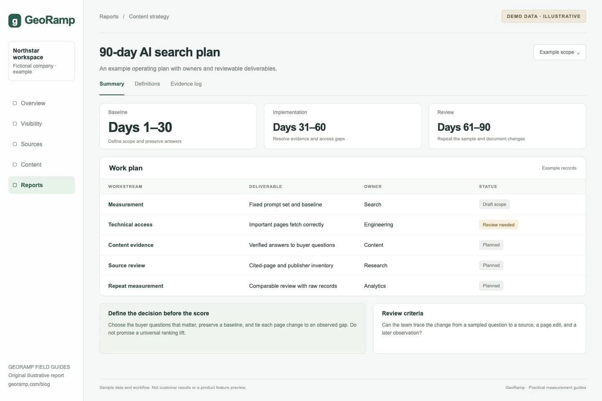Switch to the Definitions tab

[147, 84]
